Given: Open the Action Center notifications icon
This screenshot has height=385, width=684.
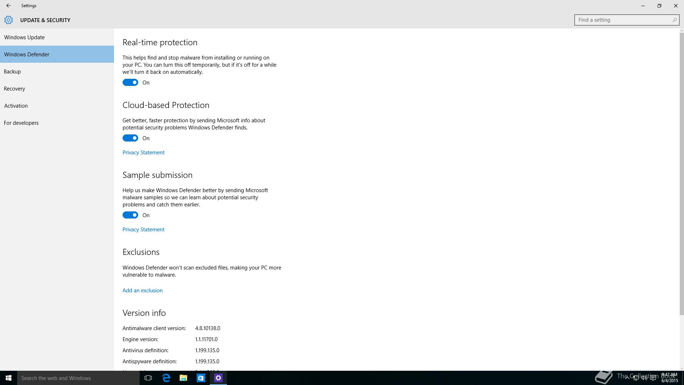Looking at the screenshot, I should tap(653, 378).
